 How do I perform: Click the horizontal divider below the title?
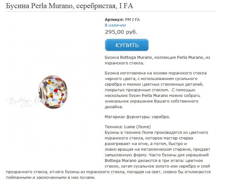pyautogui.click(x=111, y=12)
